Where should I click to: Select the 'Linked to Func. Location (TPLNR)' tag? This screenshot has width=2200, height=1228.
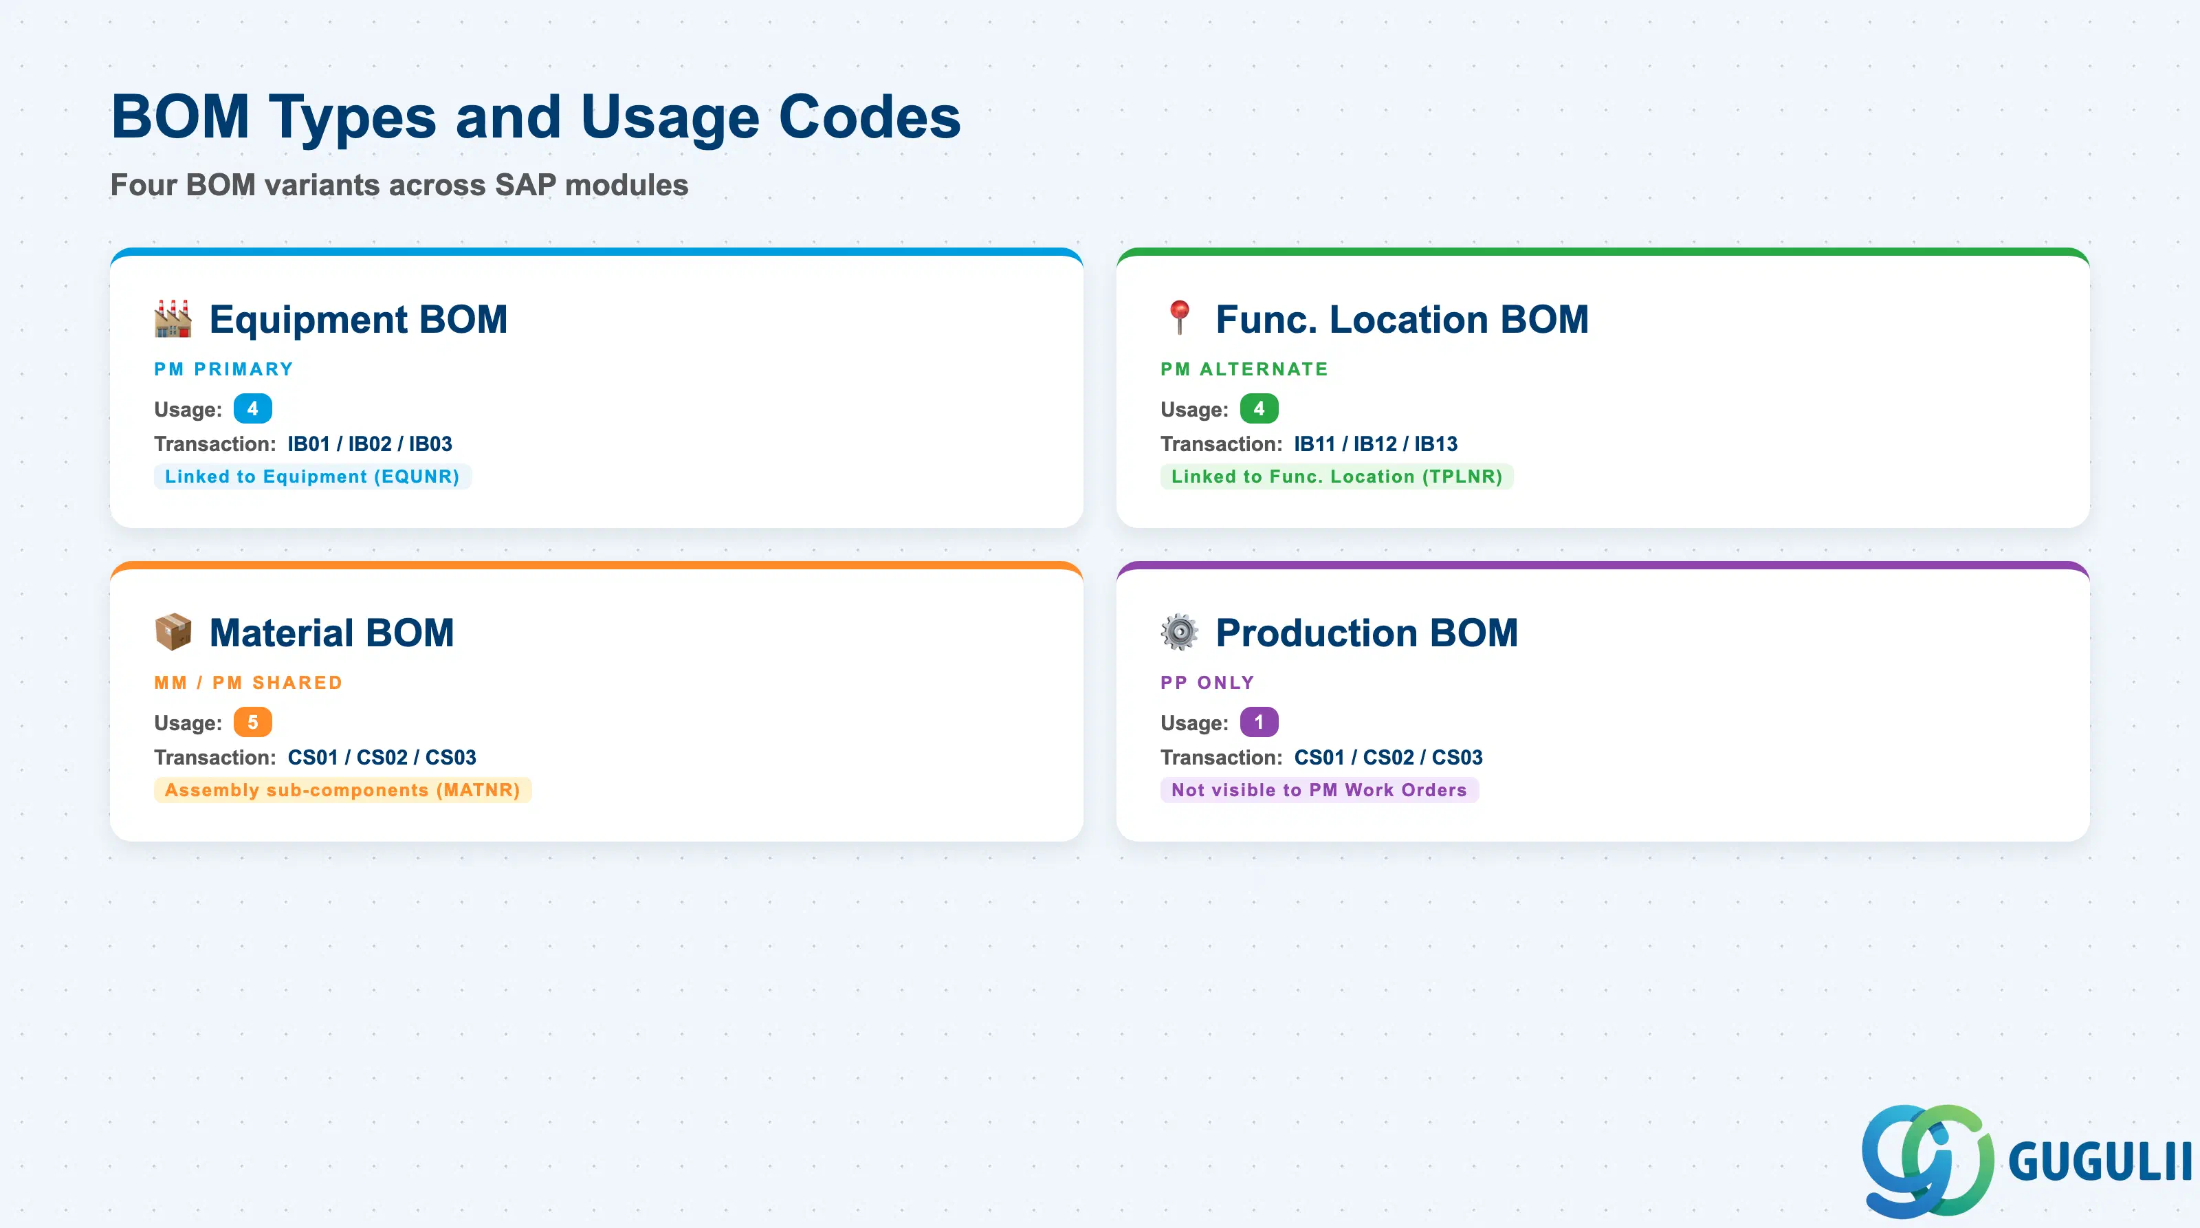coord(1336,476)
